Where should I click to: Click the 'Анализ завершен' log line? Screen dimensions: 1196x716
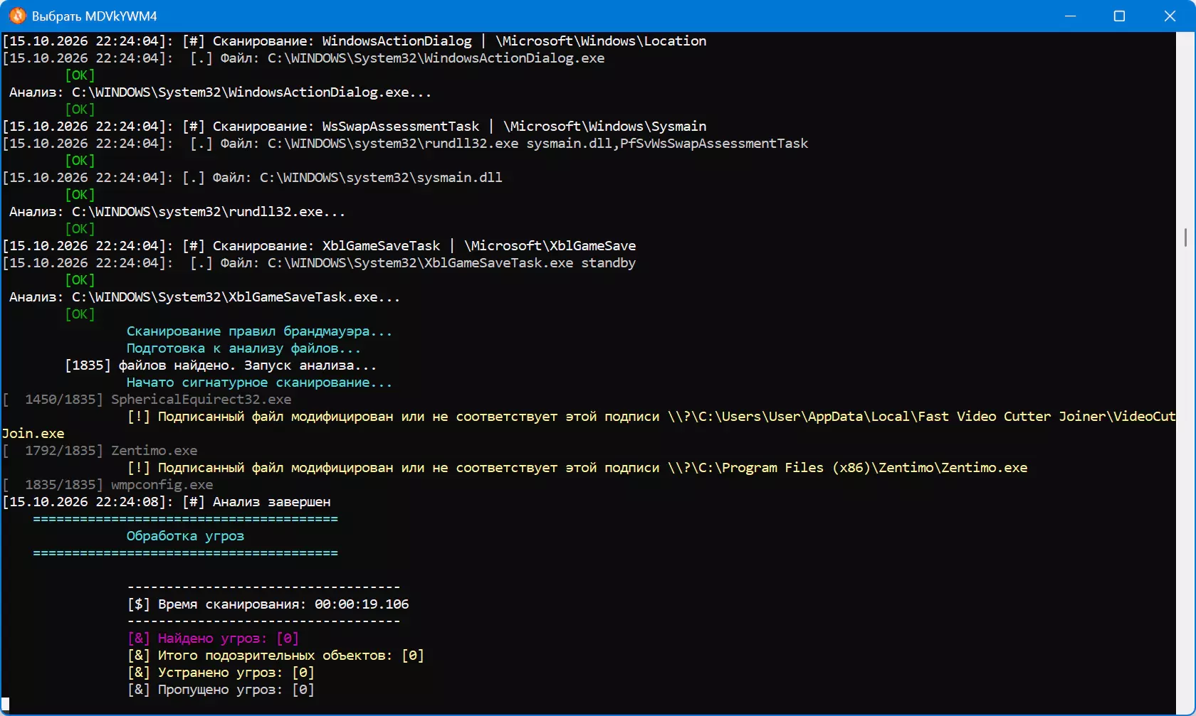(167, 502)
